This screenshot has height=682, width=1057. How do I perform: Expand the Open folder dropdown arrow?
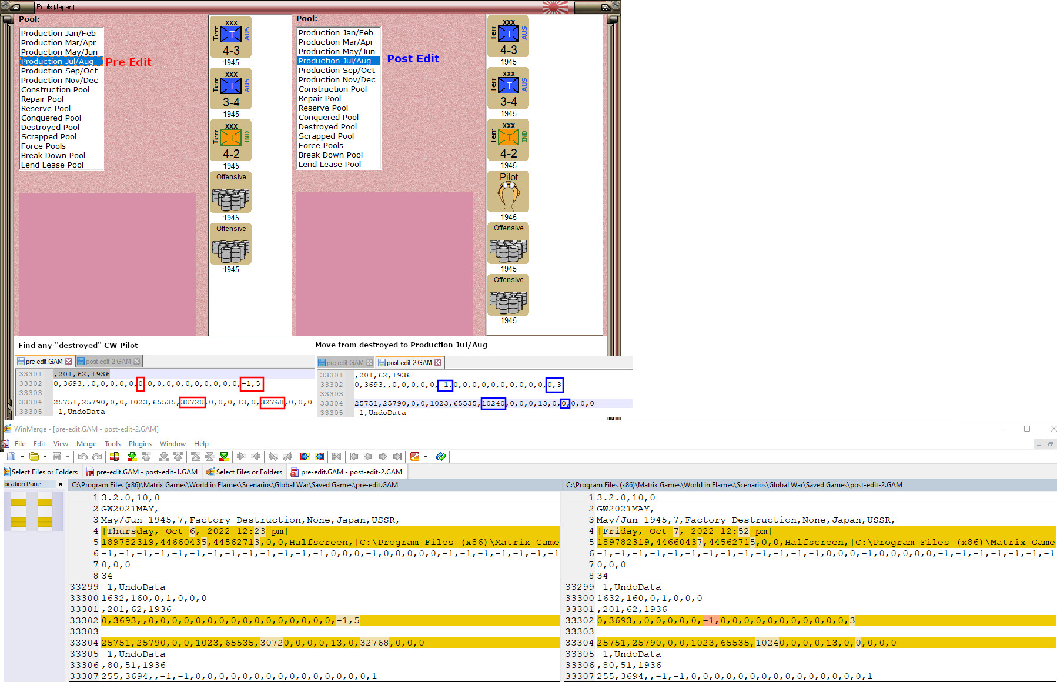coord(45,456)
